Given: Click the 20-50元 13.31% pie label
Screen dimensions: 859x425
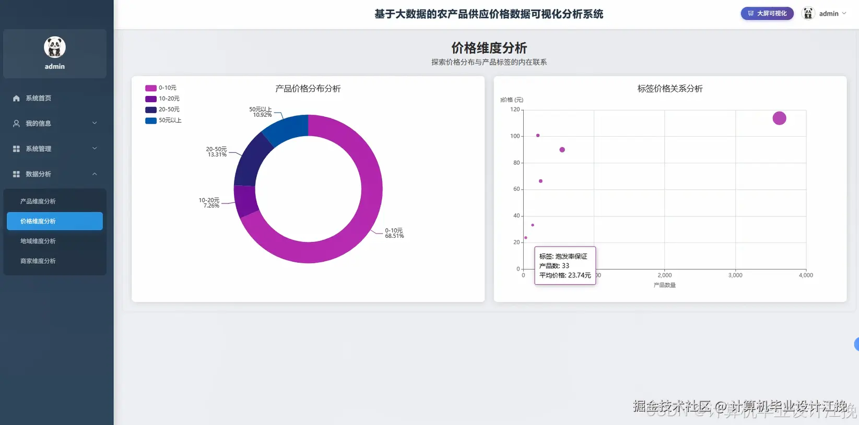Looking at the screenshot, I should click(217, 152).
